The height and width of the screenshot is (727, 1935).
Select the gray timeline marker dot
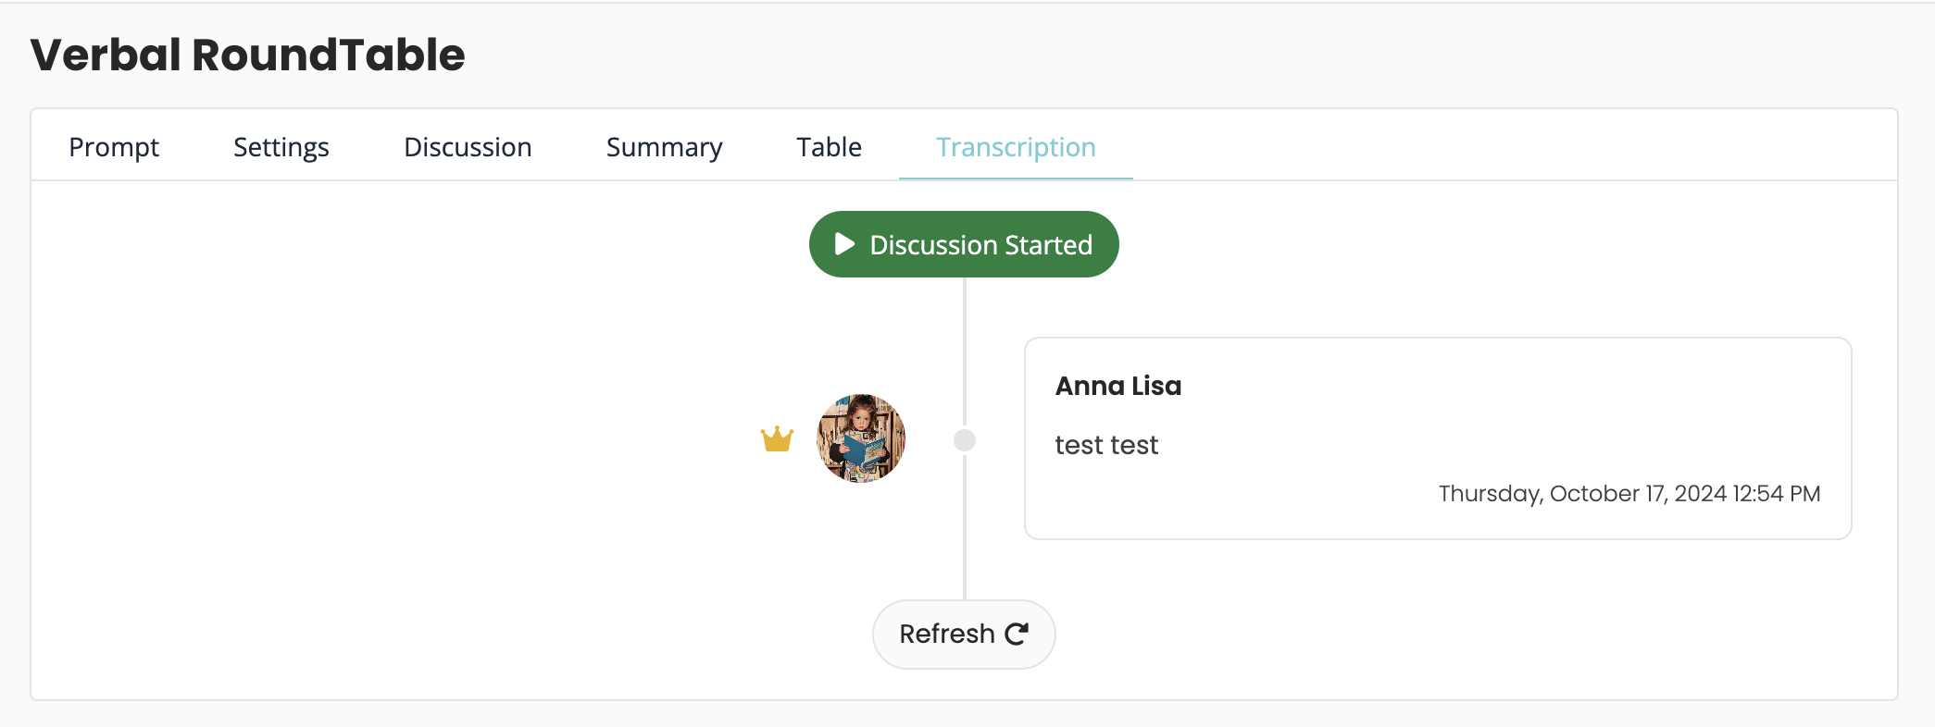pyautogui.click(x=965, y=440)
